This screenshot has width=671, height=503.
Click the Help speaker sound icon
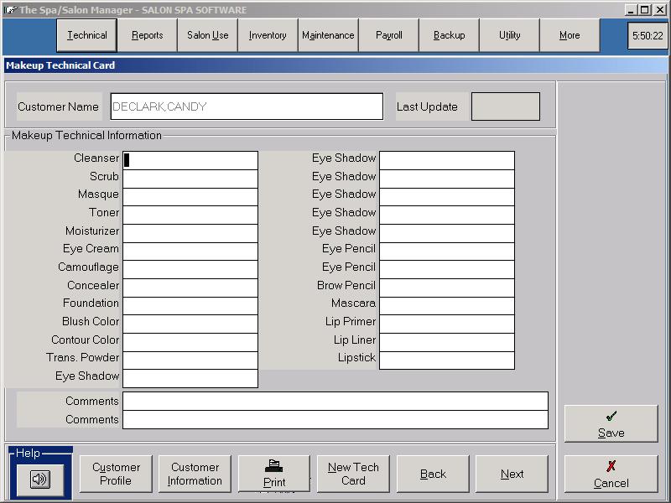[x=40, y=479]
